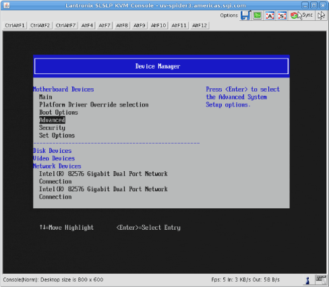329x287 pixels.
Task: Click the blue floppy disk save icon
Action: point(245,15)
